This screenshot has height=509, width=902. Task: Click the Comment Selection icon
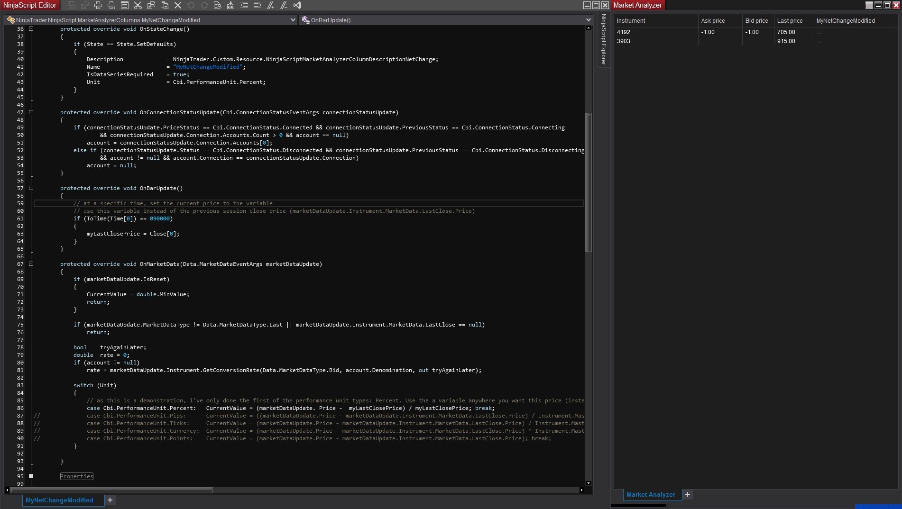click(x=271, y=5)
